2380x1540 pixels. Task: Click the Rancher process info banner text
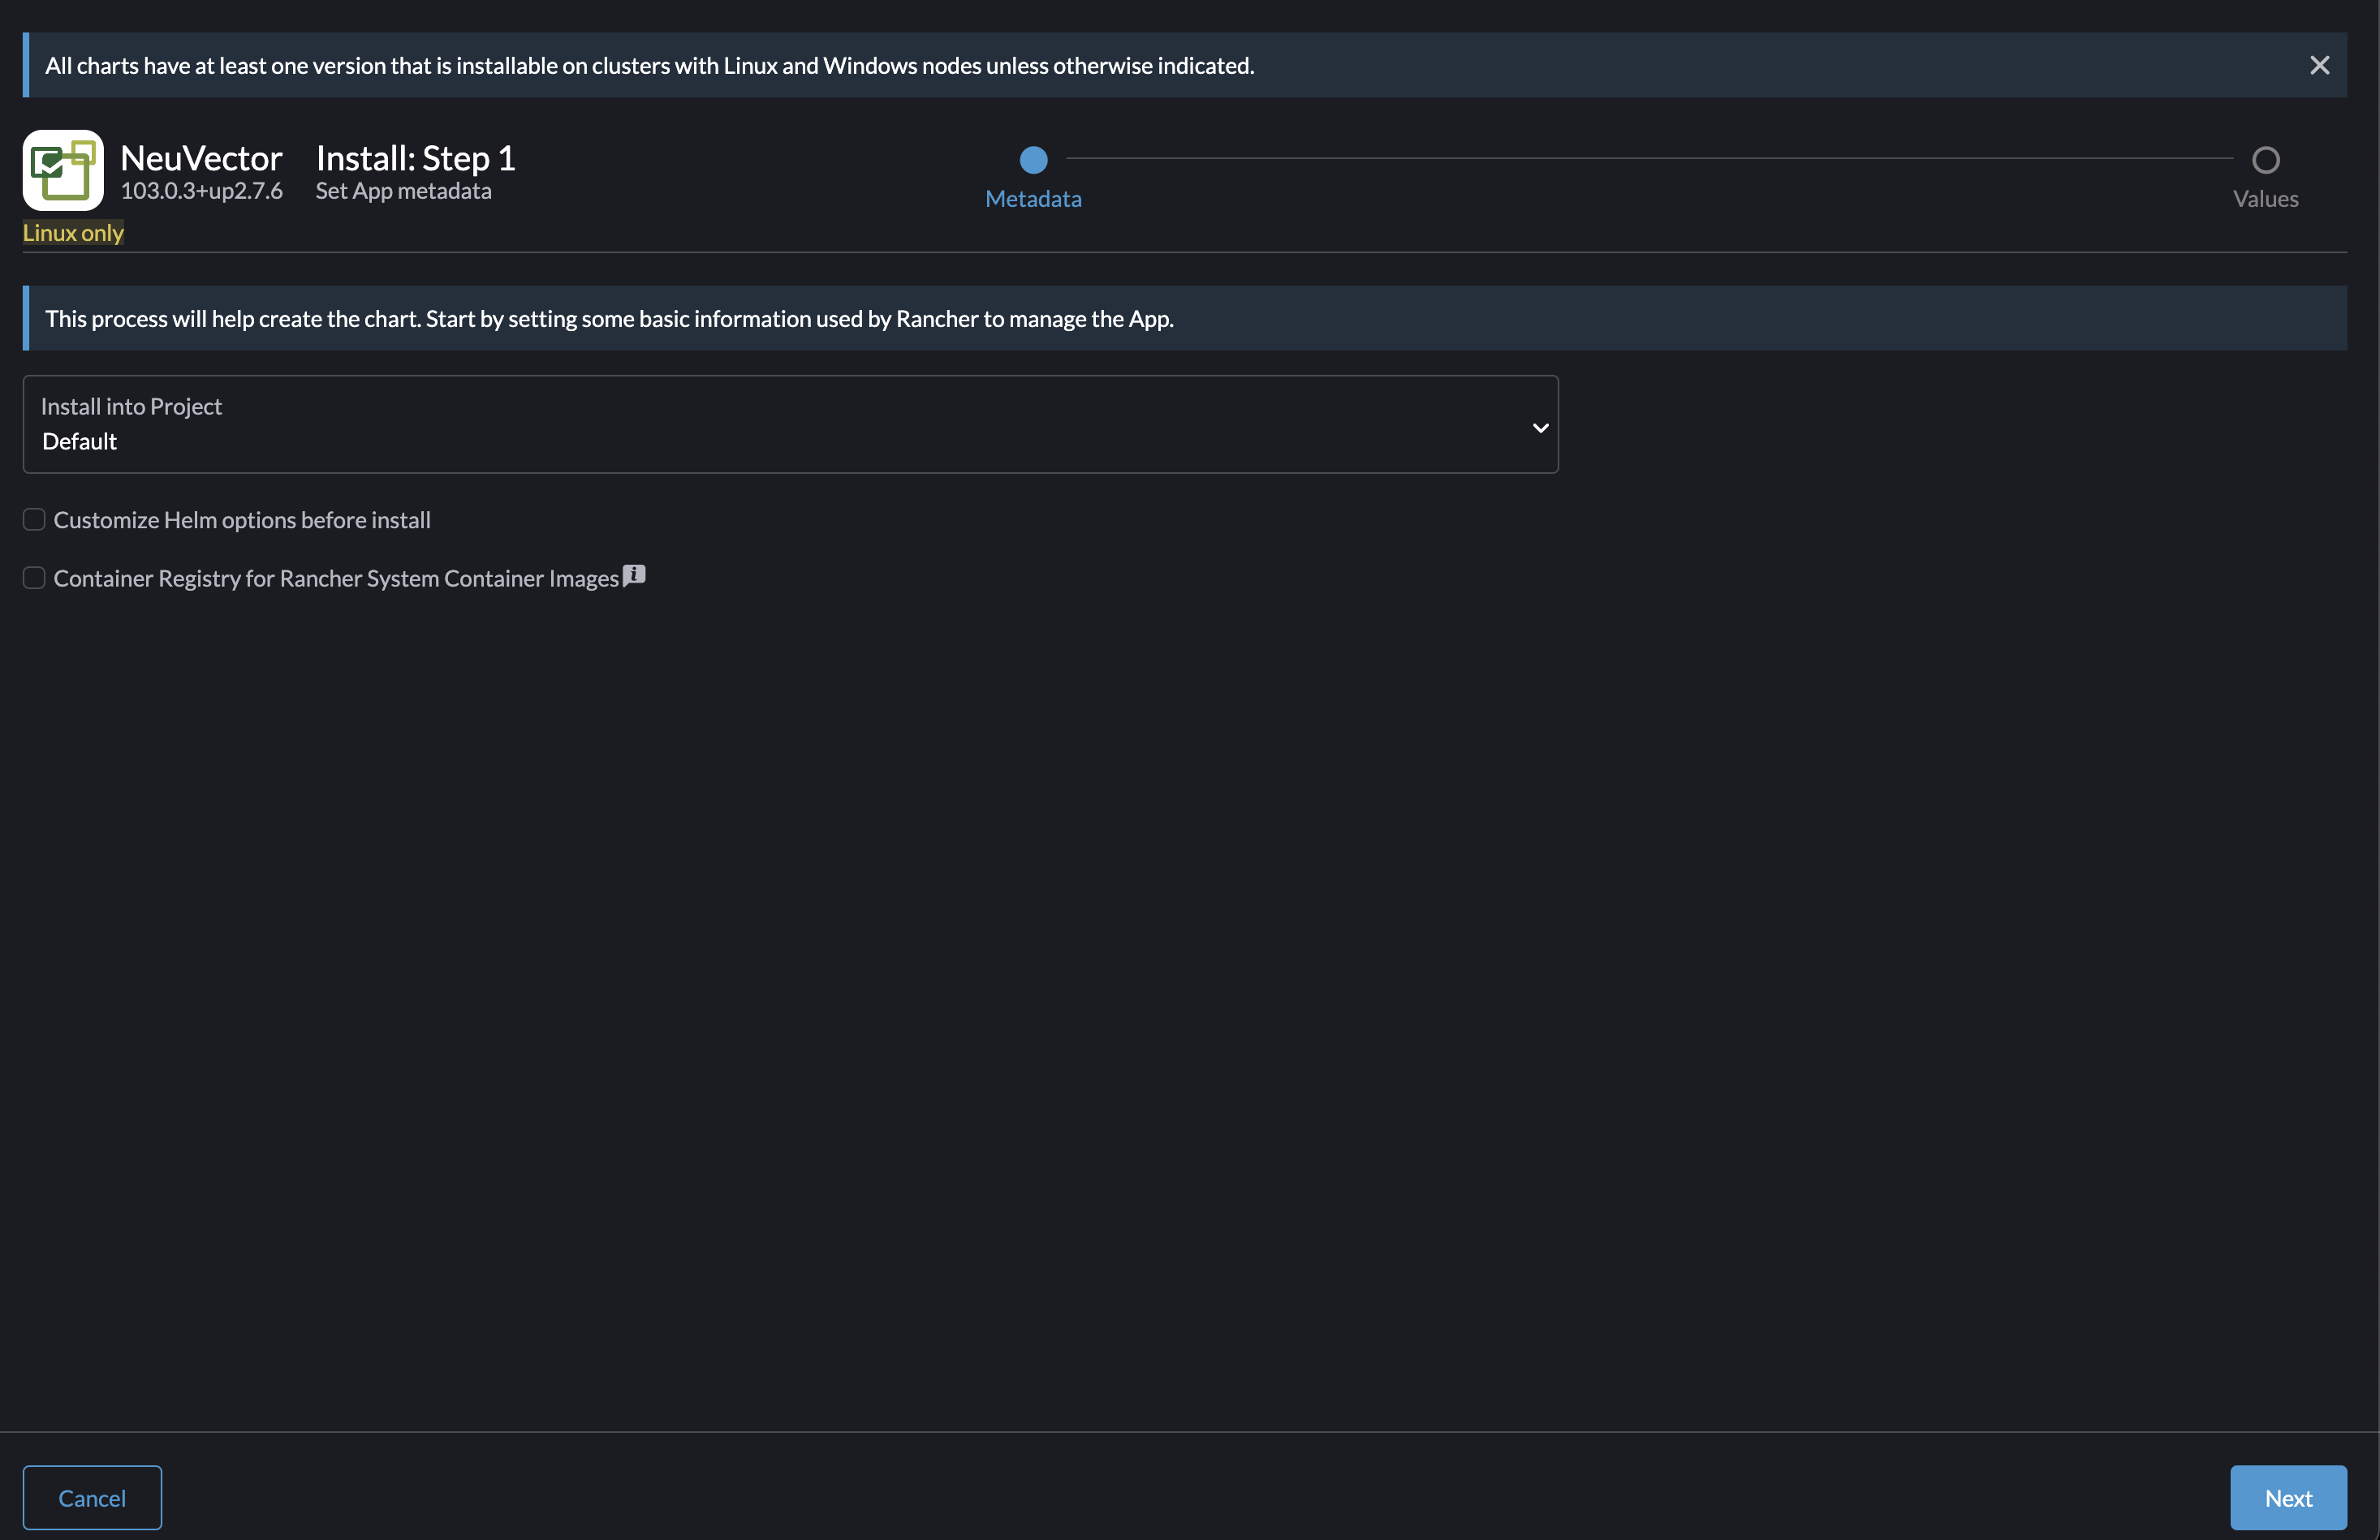(609, 319)
